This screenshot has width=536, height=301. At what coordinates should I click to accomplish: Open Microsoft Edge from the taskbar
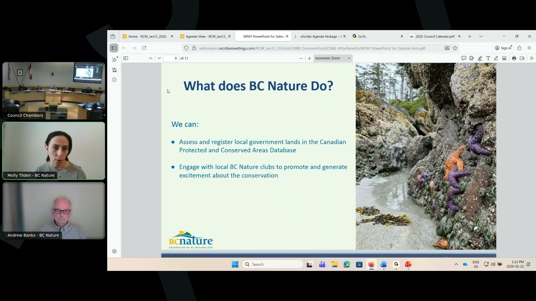click(347, 264)
